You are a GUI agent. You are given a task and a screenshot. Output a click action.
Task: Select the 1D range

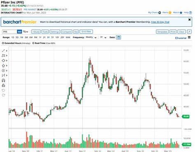[13, 37]
